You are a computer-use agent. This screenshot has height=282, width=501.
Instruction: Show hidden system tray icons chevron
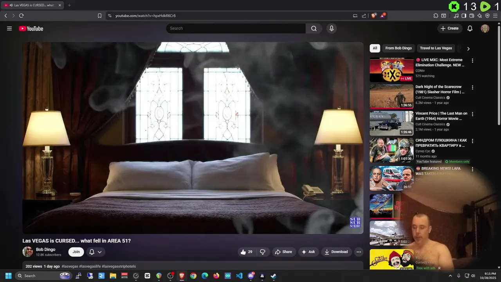(x=450, y=276)
